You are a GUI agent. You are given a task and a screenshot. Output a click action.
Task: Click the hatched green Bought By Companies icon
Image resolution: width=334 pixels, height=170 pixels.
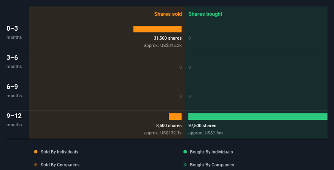[185, 165]
